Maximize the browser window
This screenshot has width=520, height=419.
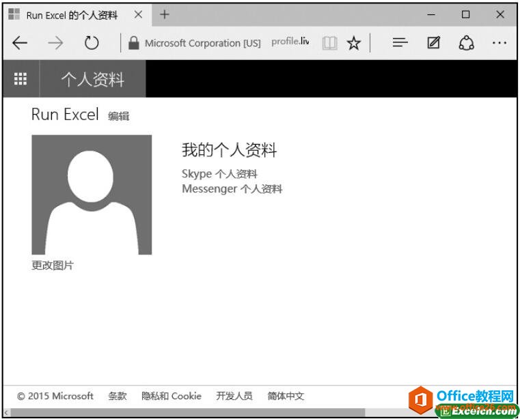pos(465,14)
